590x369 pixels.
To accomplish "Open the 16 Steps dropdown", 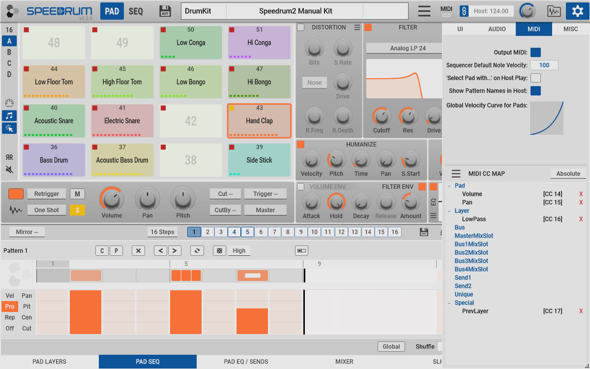I will (x=162, y=232).
